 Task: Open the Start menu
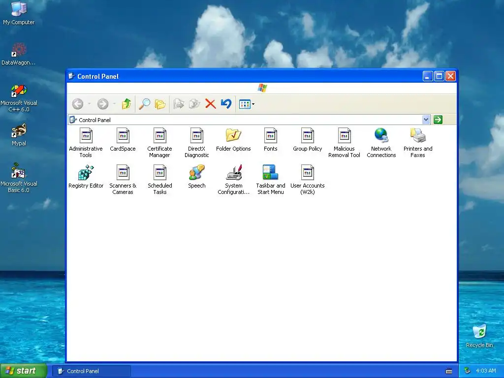[x=23, y=371]
